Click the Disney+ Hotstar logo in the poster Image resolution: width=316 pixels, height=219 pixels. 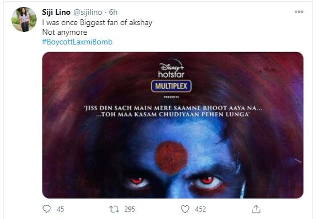pyautogui.click(x=171, y=68)
